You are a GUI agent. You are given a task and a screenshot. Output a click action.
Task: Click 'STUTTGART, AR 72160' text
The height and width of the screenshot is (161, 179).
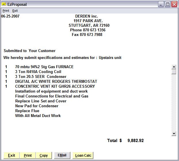pos(89,25)
